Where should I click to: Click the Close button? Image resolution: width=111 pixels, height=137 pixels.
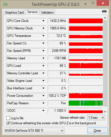click(97, 131)
